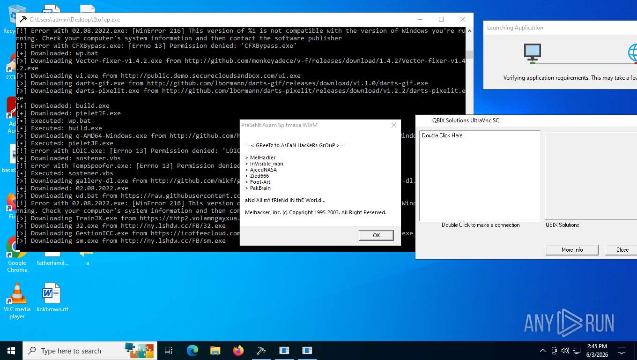Open VLC media player desktop shortcut
This screenshot has width=637, height=360.
pos(17,301)
